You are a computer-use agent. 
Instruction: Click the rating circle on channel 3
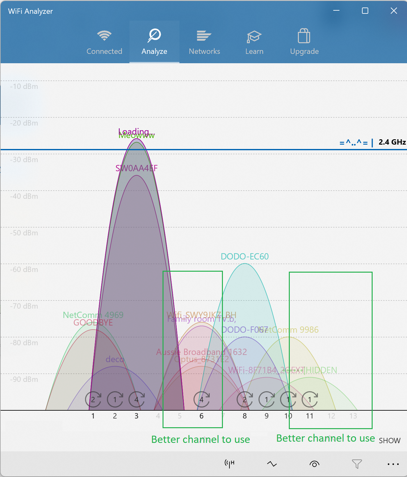[137, 399]
